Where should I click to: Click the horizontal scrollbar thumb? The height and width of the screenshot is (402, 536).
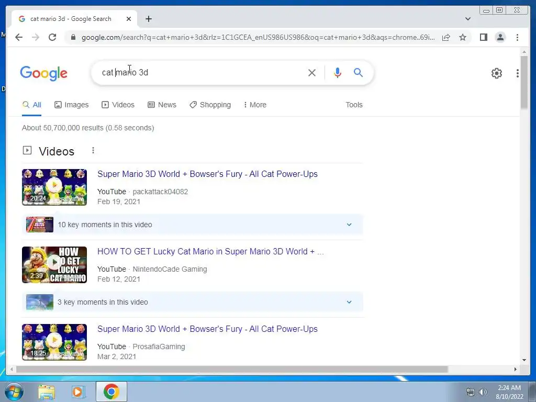[232, 369]
